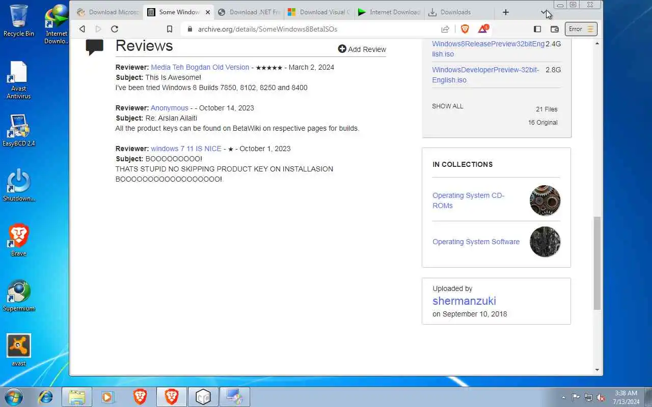This screenshot has height=407, width=652.
Task: Click the Reviews speech bubble icon
Action: [x=95, y=47]
